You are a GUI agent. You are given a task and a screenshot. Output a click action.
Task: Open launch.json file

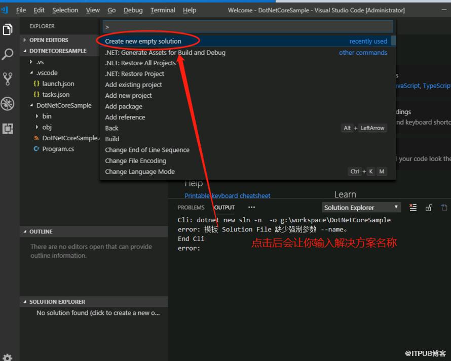[58, 84]
